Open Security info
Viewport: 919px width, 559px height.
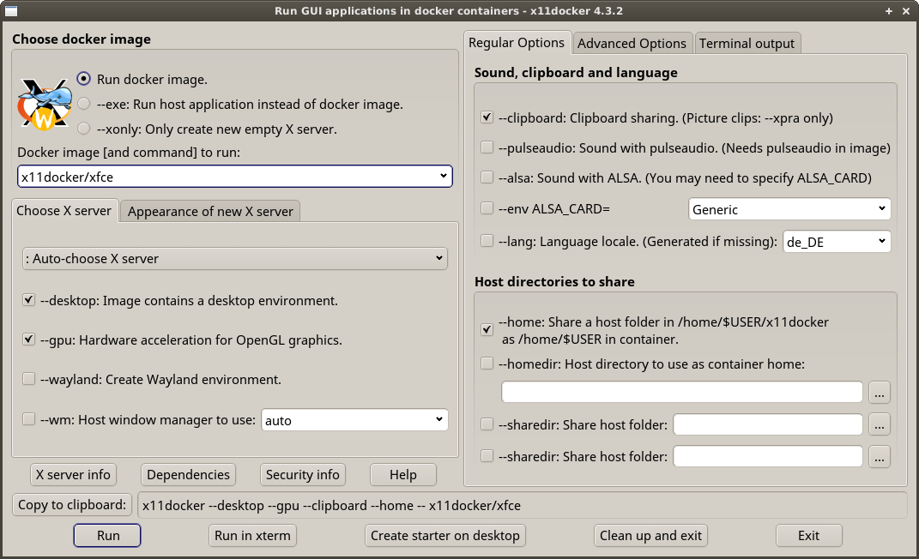click(x=302, y=475)
